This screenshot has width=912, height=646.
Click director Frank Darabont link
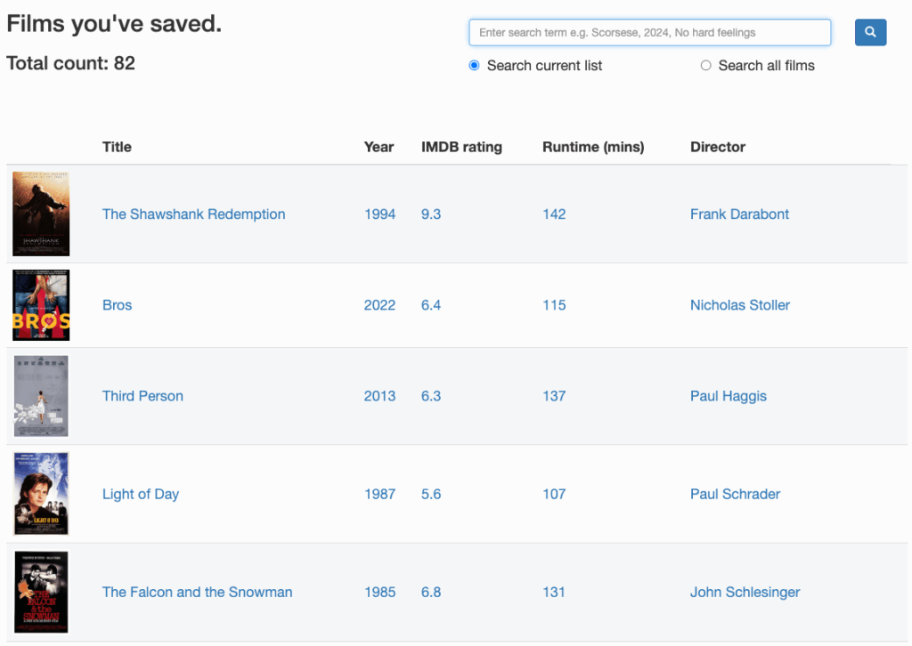[x=739, y=214]
